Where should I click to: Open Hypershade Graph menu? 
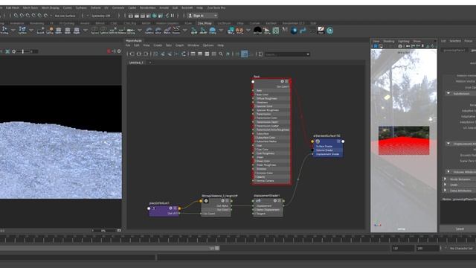tap(179, 45)
